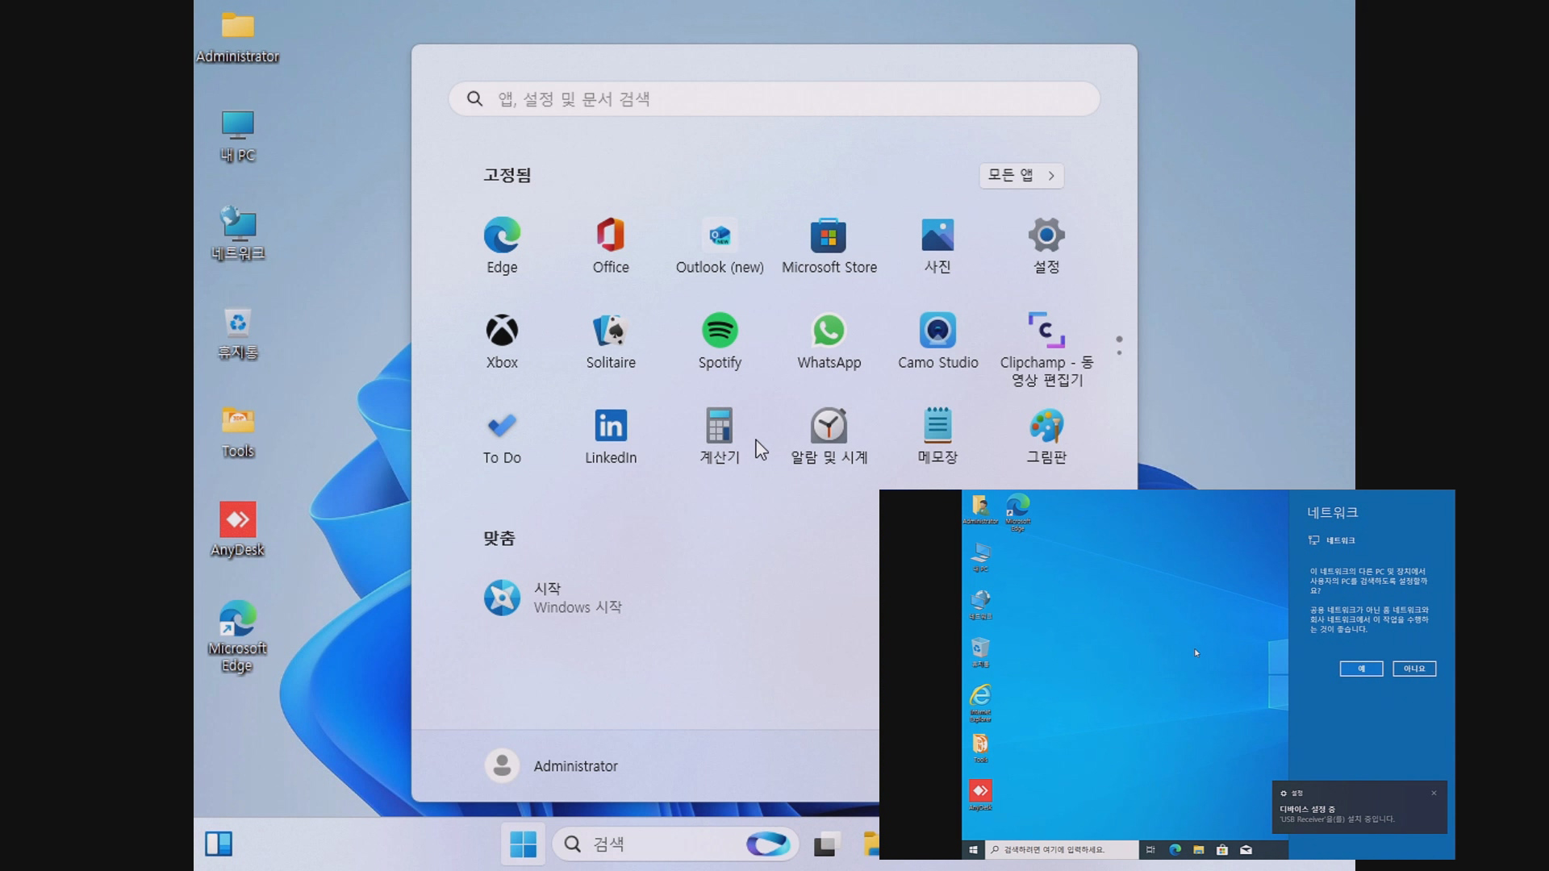Image resolution: width=1549 pixels, height=871 pixels.
Task: Open File Explorer in the inset Windows 10 taskbar
Action: 1199,849
